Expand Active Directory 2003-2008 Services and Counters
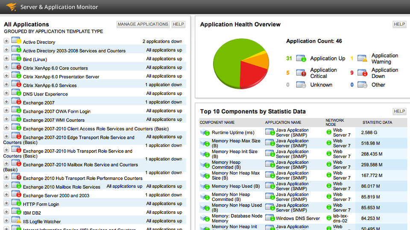Image resolution: width=410 pixels, height=230 pixels. coord(6,49)
